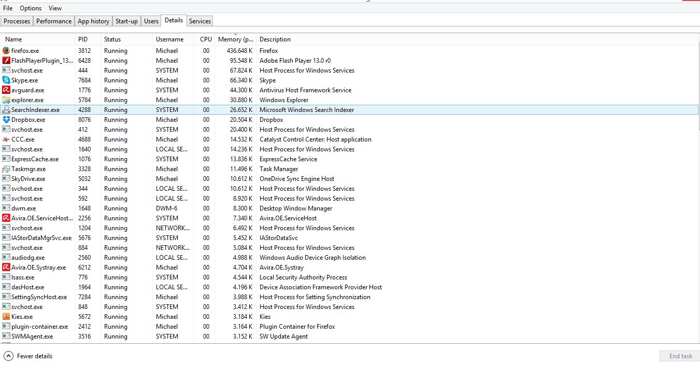
Task: Sort by the Memory column header
Action: tap(236, 39)
